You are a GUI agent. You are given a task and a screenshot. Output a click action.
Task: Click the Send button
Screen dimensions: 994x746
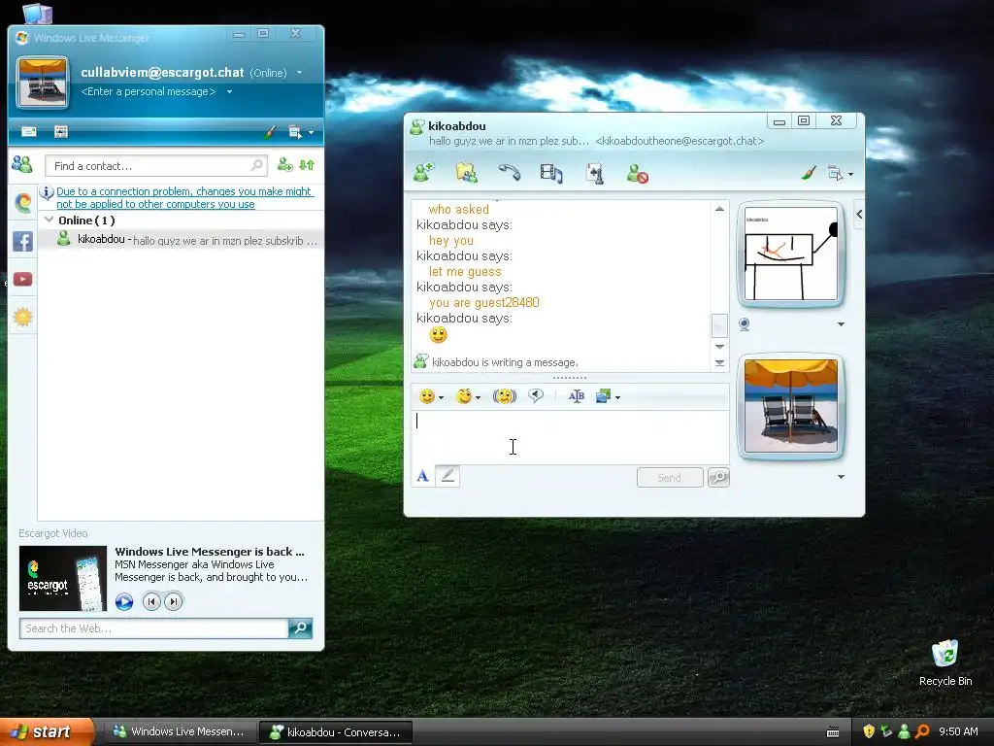pos(670,478)
